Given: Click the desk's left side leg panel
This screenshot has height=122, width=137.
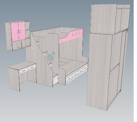Looking at the screenshot, I should tap(14, 79).
